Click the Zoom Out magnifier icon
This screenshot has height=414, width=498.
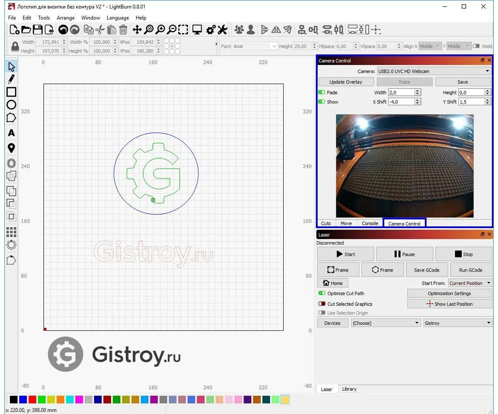click(172, 30)
